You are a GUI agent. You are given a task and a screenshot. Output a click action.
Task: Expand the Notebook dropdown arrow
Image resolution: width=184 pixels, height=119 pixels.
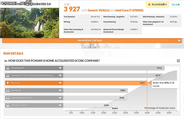coord(60,90)
